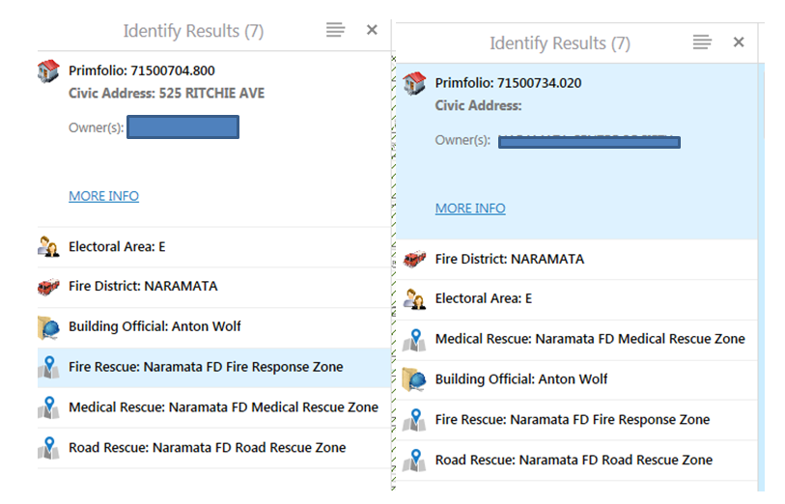Select Electoral Area: E in right panel

tap(576, 299)
